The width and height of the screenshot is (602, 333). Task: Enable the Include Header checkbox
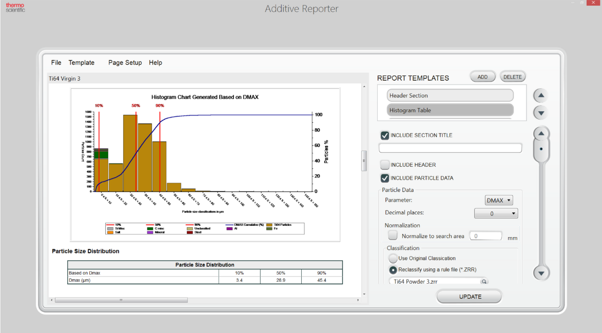pyautogui.click(x=384, y=165)
